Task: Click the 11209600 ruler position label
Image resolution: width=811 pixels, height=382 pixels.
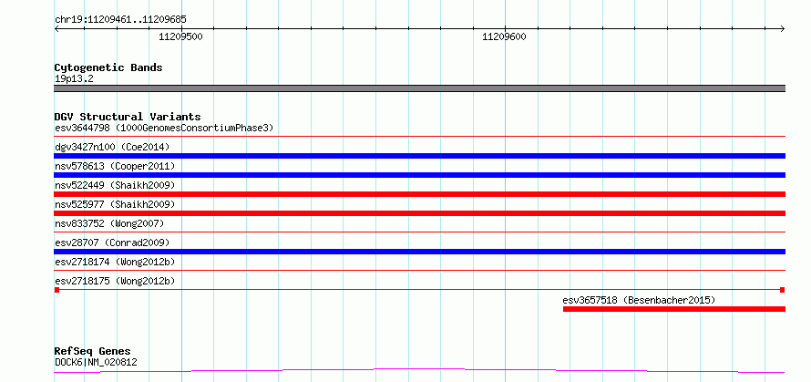Action: pyautogui.click(x=504, y=36)
